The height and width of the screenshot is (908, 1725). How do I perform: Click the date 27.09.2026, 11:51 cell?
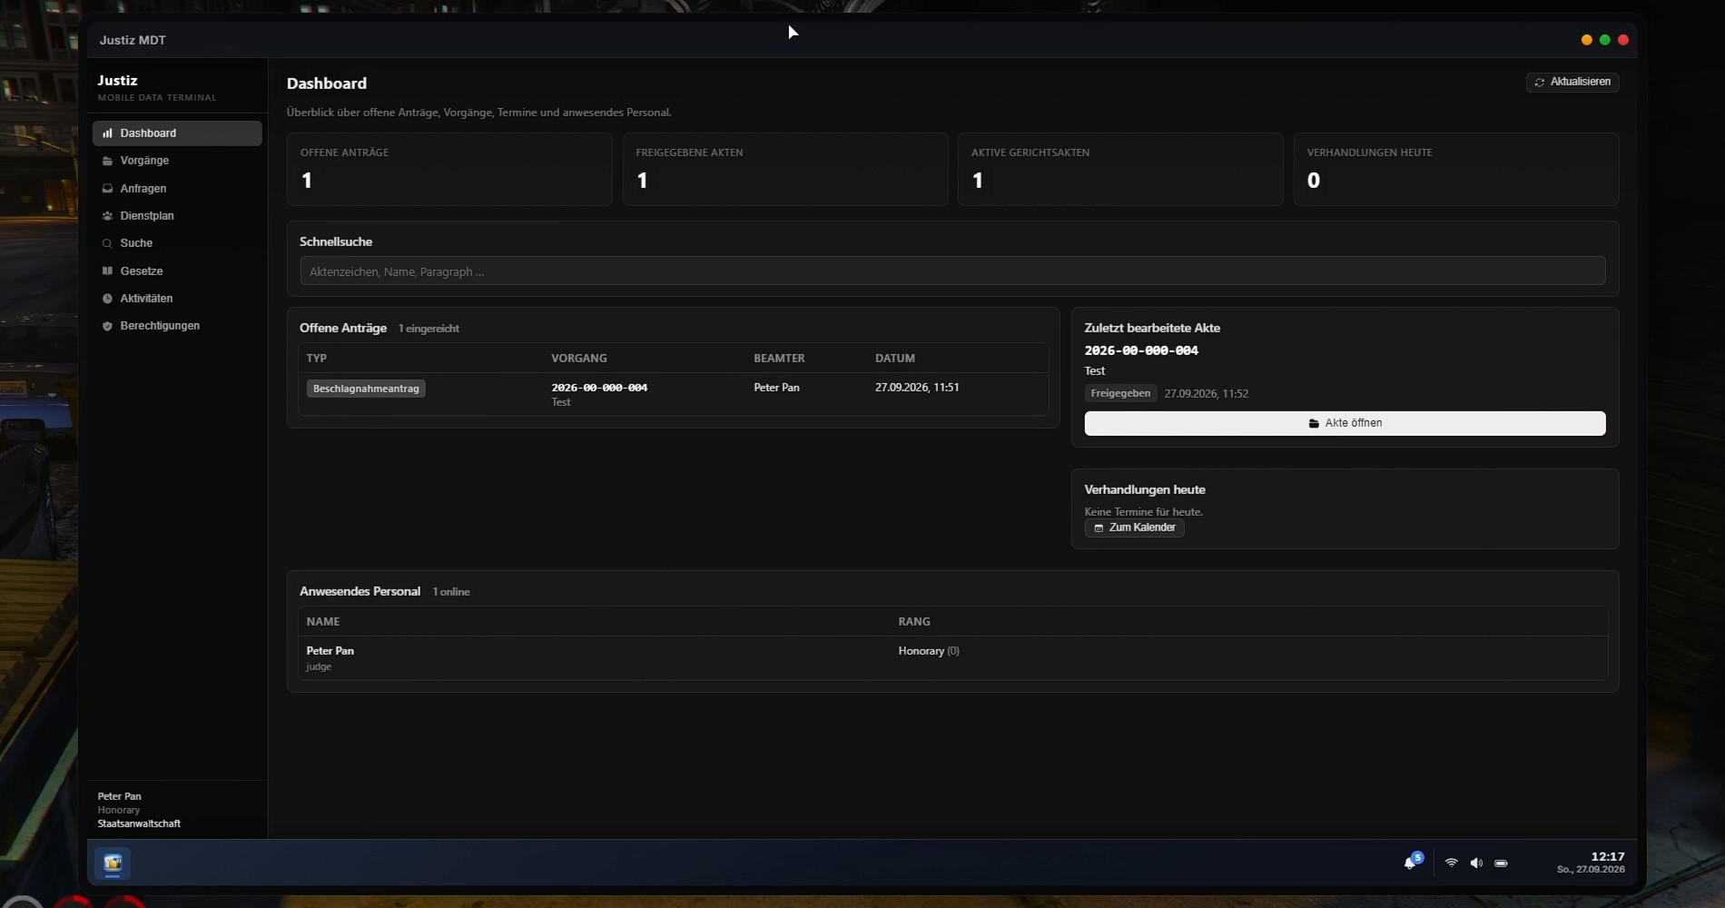[x=917, y=388]
